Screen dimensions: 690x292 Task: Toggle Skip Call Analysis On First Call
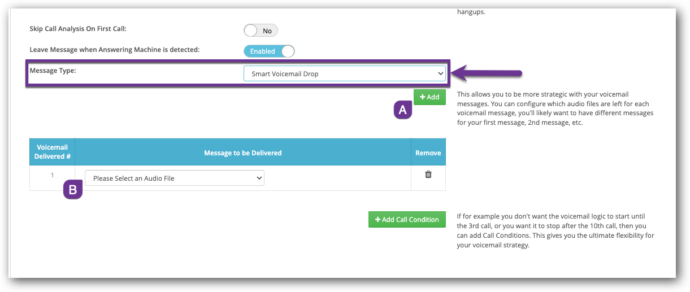tap(261, 31)
